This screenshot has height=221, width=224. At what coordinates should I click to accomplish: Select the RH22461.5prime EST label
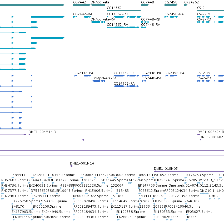[15, 196]
